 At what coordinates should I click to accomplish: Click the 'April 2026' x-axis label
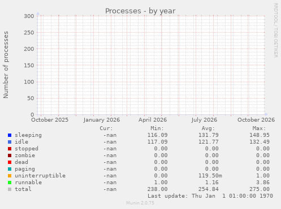tap(153, 120)
